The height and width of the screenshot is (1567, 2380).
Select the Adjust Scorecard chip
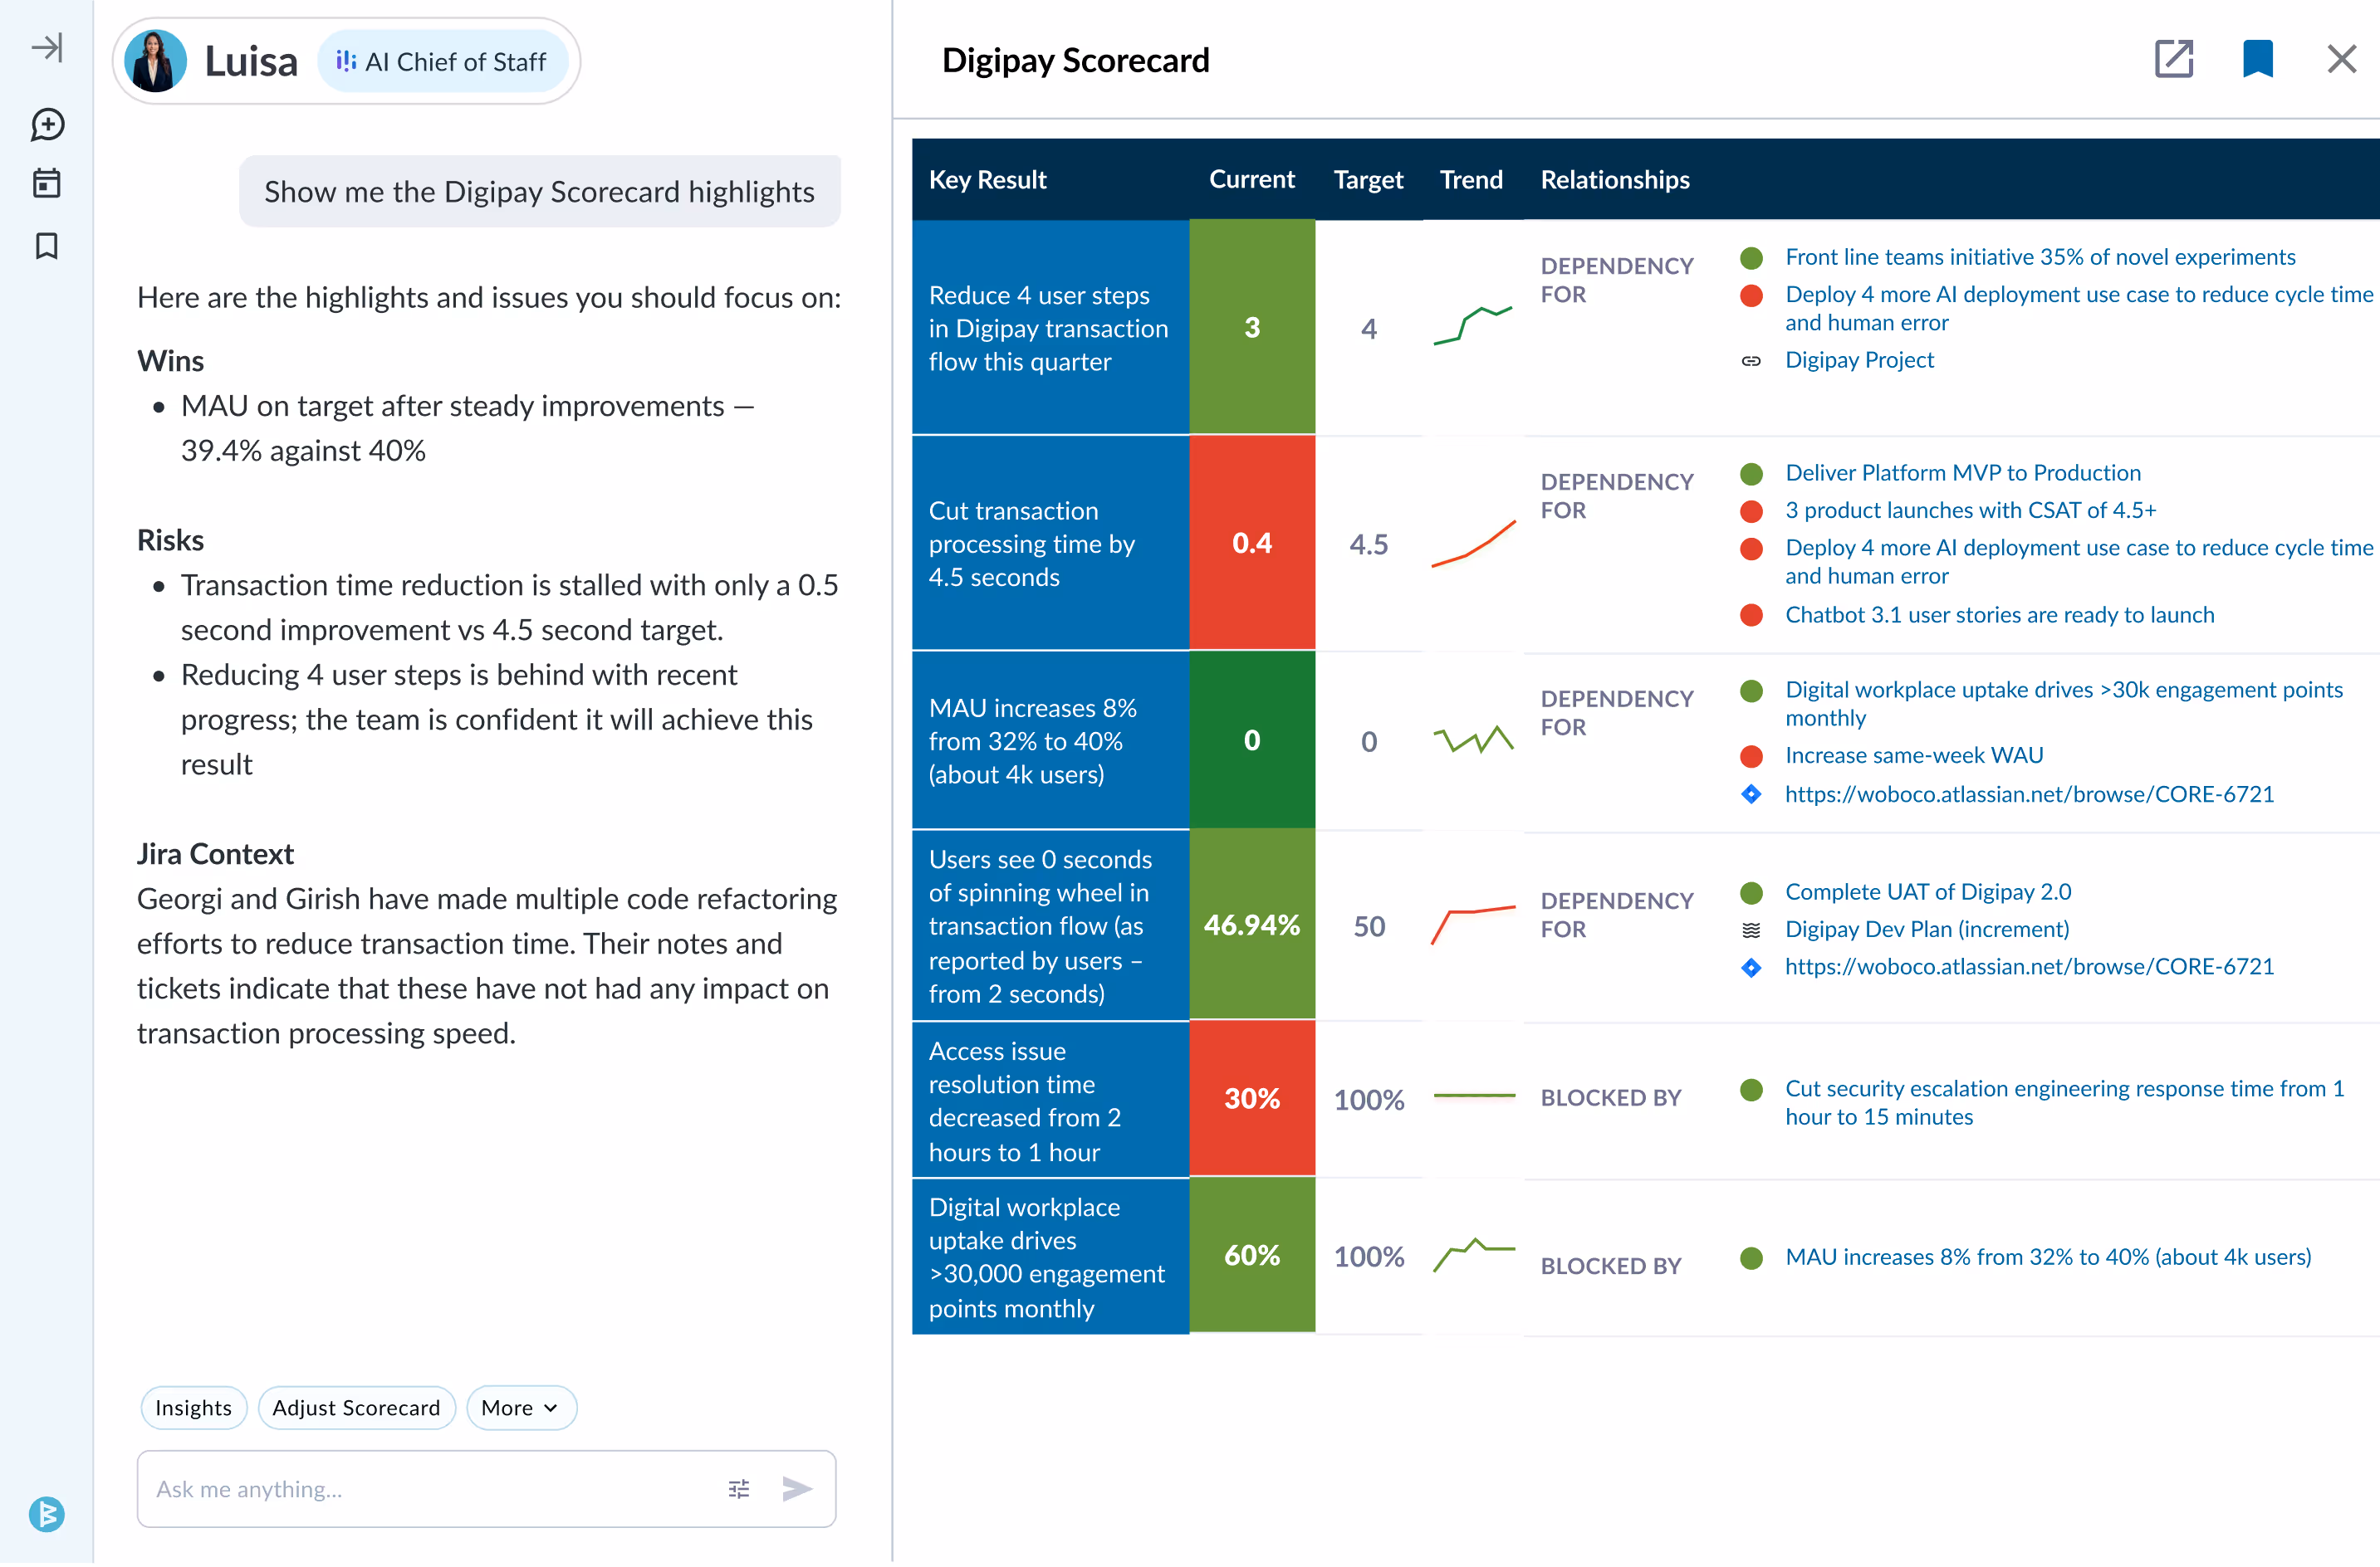pos(357,1407)
